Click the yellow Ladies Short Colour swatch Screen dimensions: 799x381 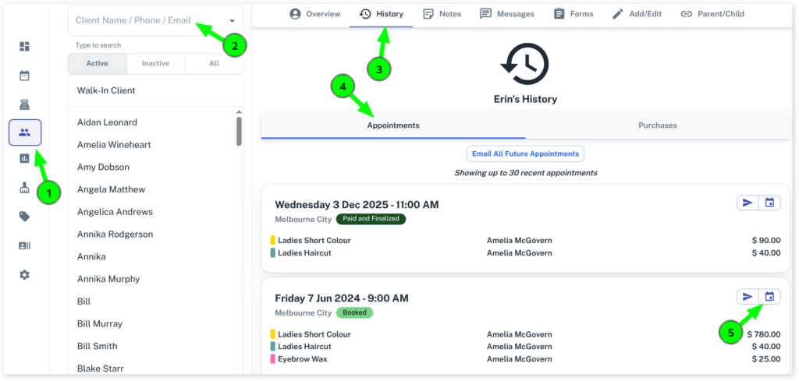(x=273, y=241)
